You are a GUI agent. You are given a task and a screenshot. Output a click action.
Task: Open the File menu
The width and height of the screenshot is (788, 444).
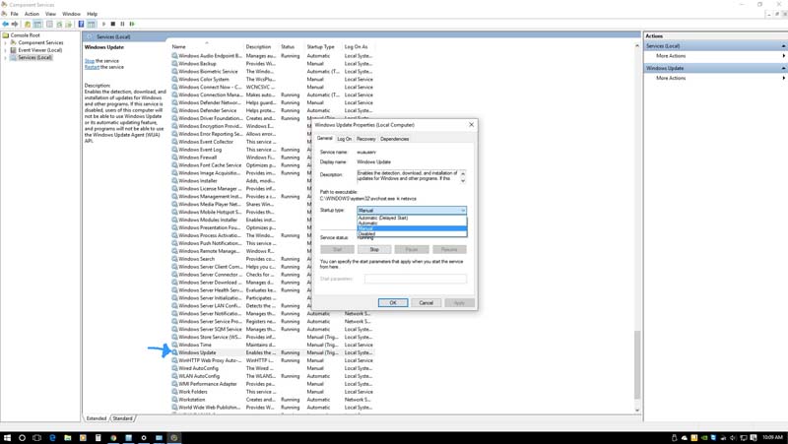pyautogui.click(x=14, y=14)
